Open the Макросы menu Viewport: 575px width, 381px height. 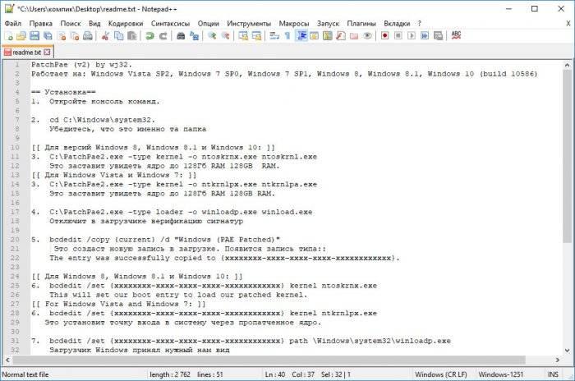click(x=294, y=24)
